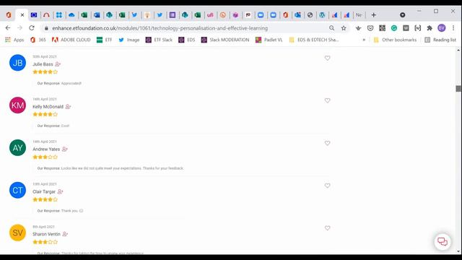This screenshot has width=462, height=260.
Task: Open the ETF bookmark
Action: [x=104, y=40]
